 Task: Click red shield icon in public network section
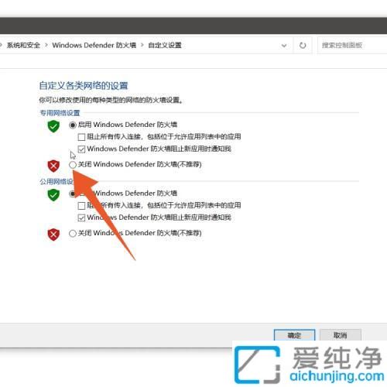coord(53,235)
